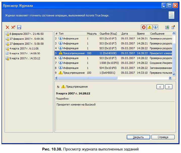
Task: Click the red X delete log entry icon
Action: pos(7,27)
